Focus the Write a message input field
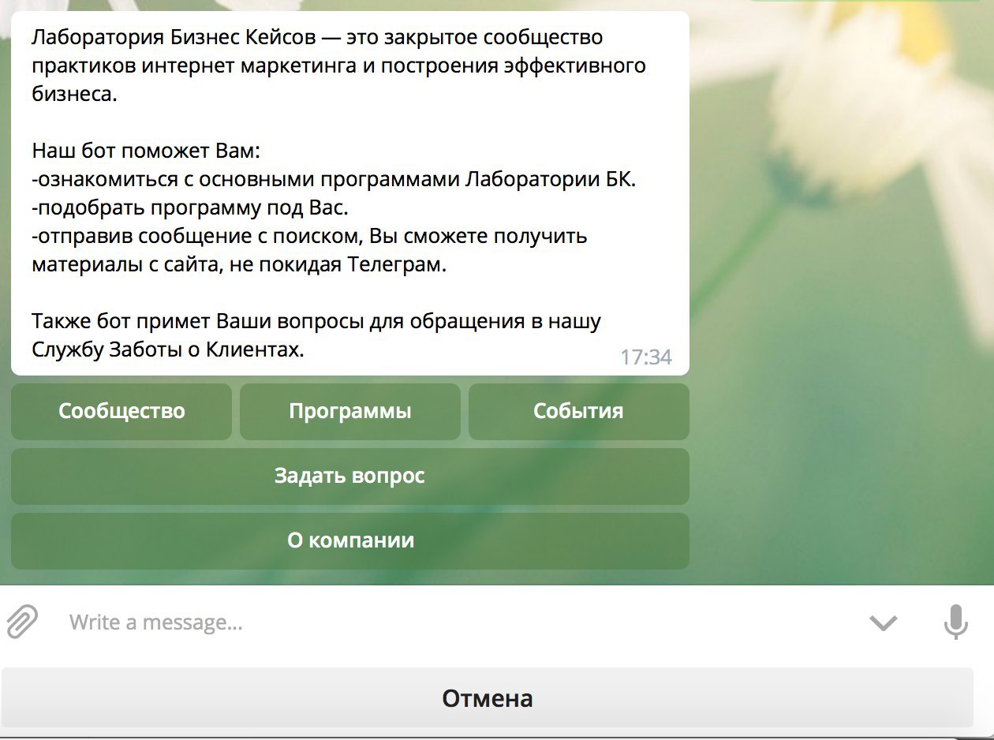 pyautogui.click(x=458, y=622)
